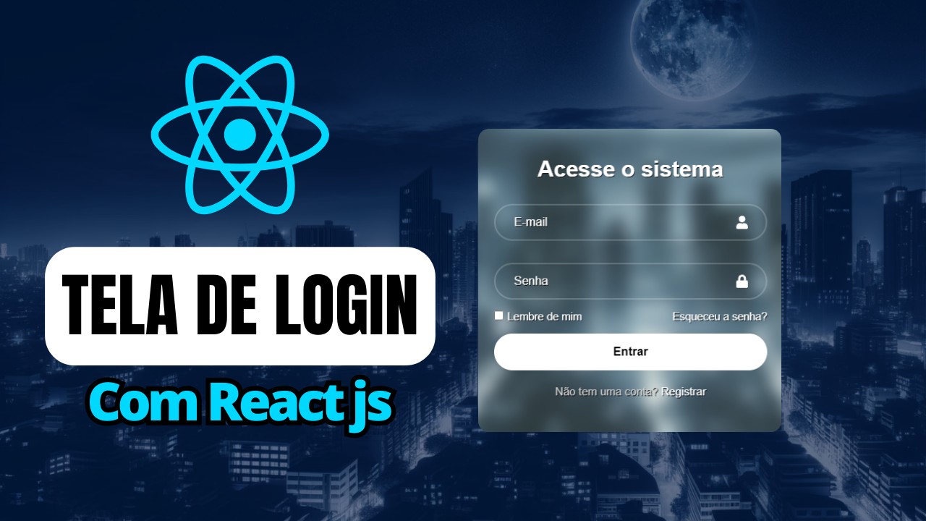Viewport: 926px width, 521px height.
Task: Click the 'TELA DE LOGIN' title banner
Action: (240, 305)
